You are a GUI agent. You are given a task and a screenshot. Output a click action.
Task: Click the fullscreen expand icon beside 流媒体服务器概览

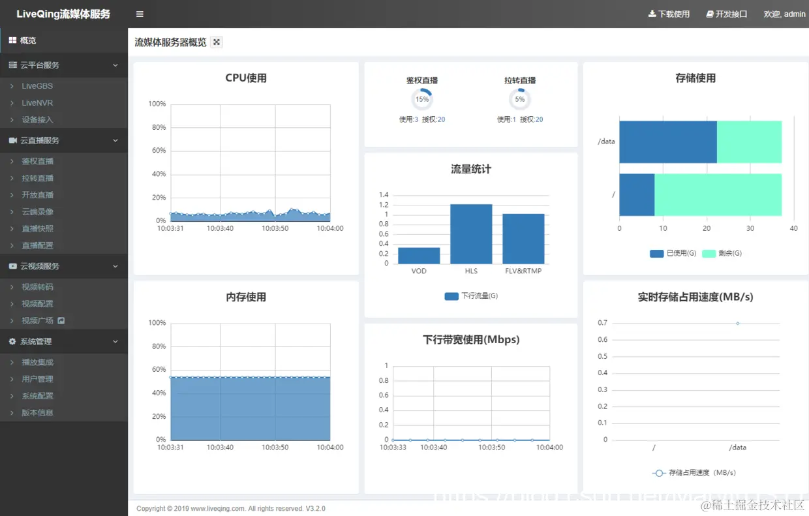[x=217, y=42]
